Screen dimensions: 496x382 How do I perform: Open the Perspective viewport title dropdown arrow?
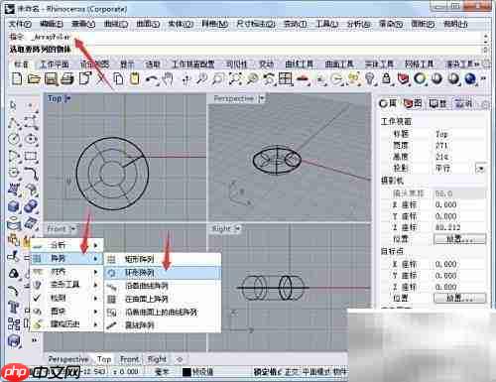262,98
